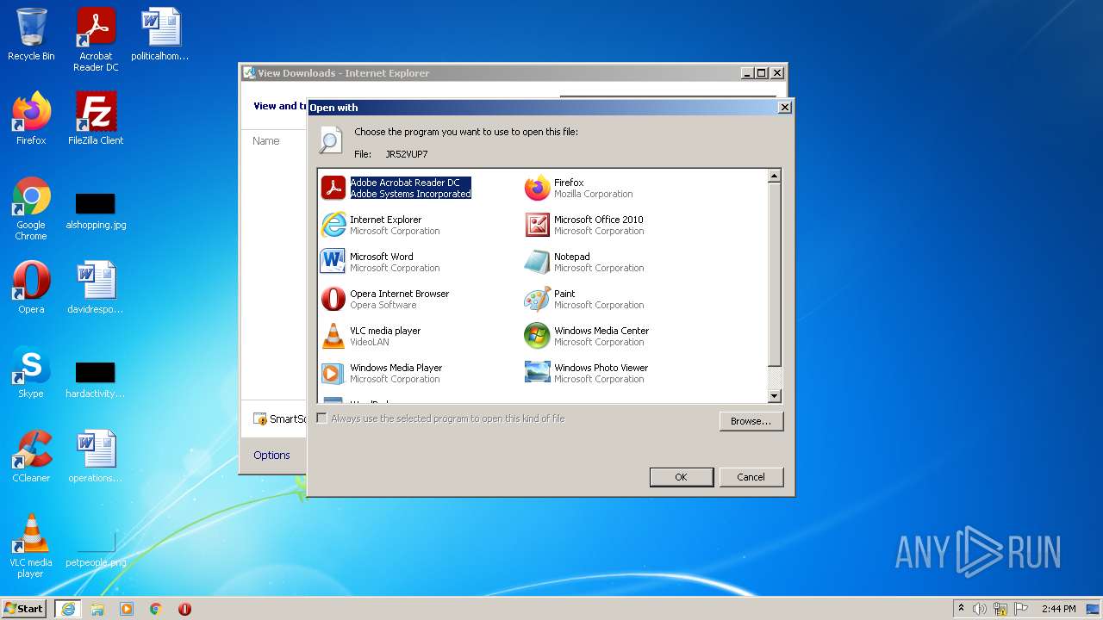
Task: Select Acrobat Reader DC desktop shortcut
Action: (x=96, y=40)
